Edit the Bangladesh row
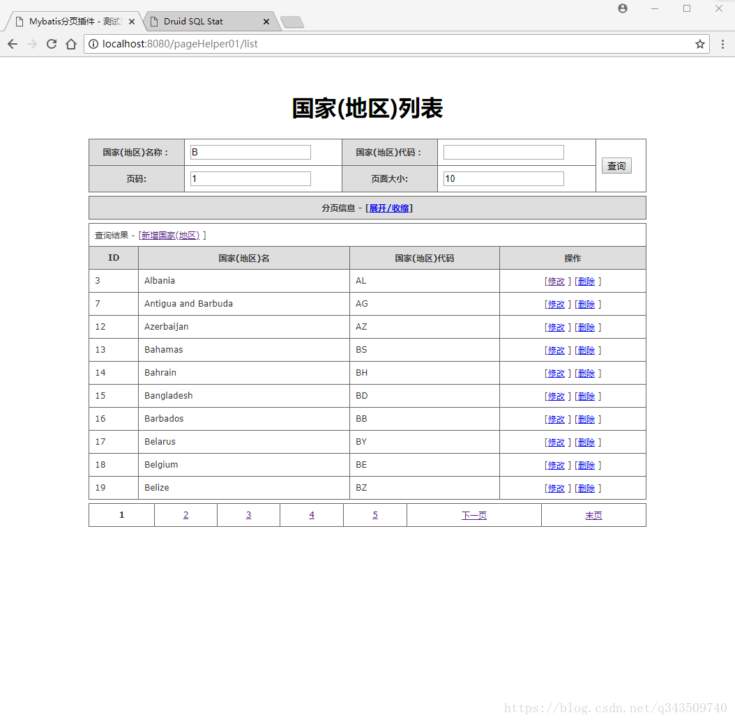Screen dimensions: 735x722 (x=556, y=396)
